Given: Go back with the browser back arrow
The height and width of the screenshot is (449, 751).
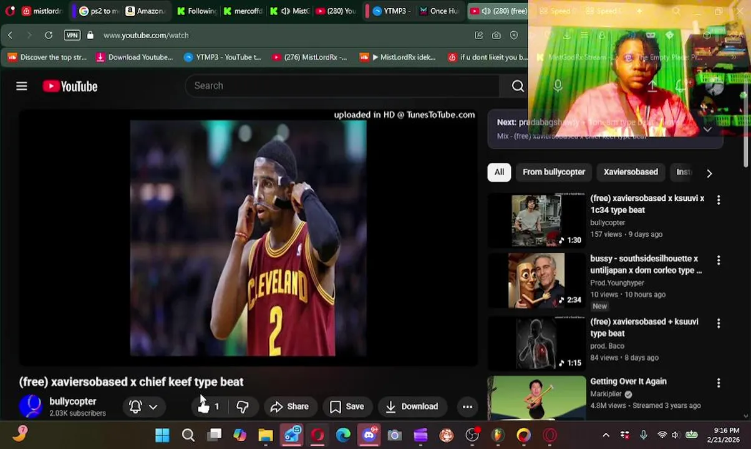Looking at the screenshot, I should [x=10, y=36].
